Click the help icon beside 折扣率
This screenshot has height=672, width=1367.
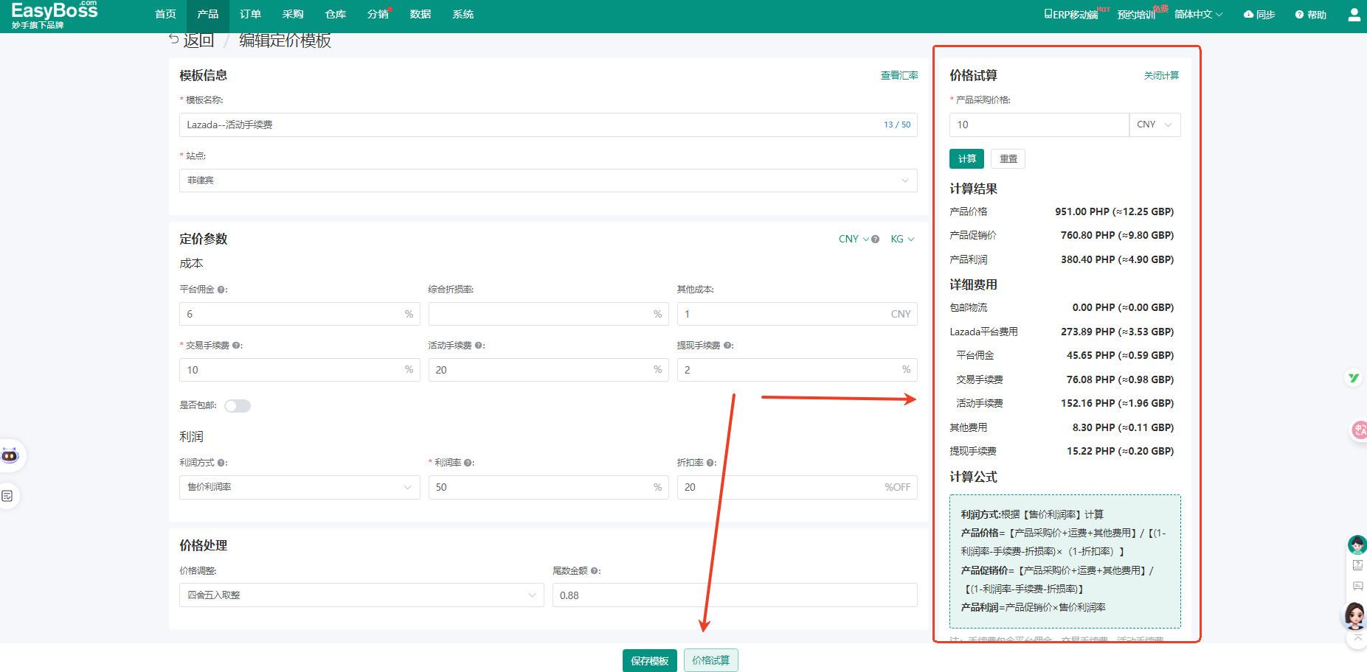pos(710,463)
